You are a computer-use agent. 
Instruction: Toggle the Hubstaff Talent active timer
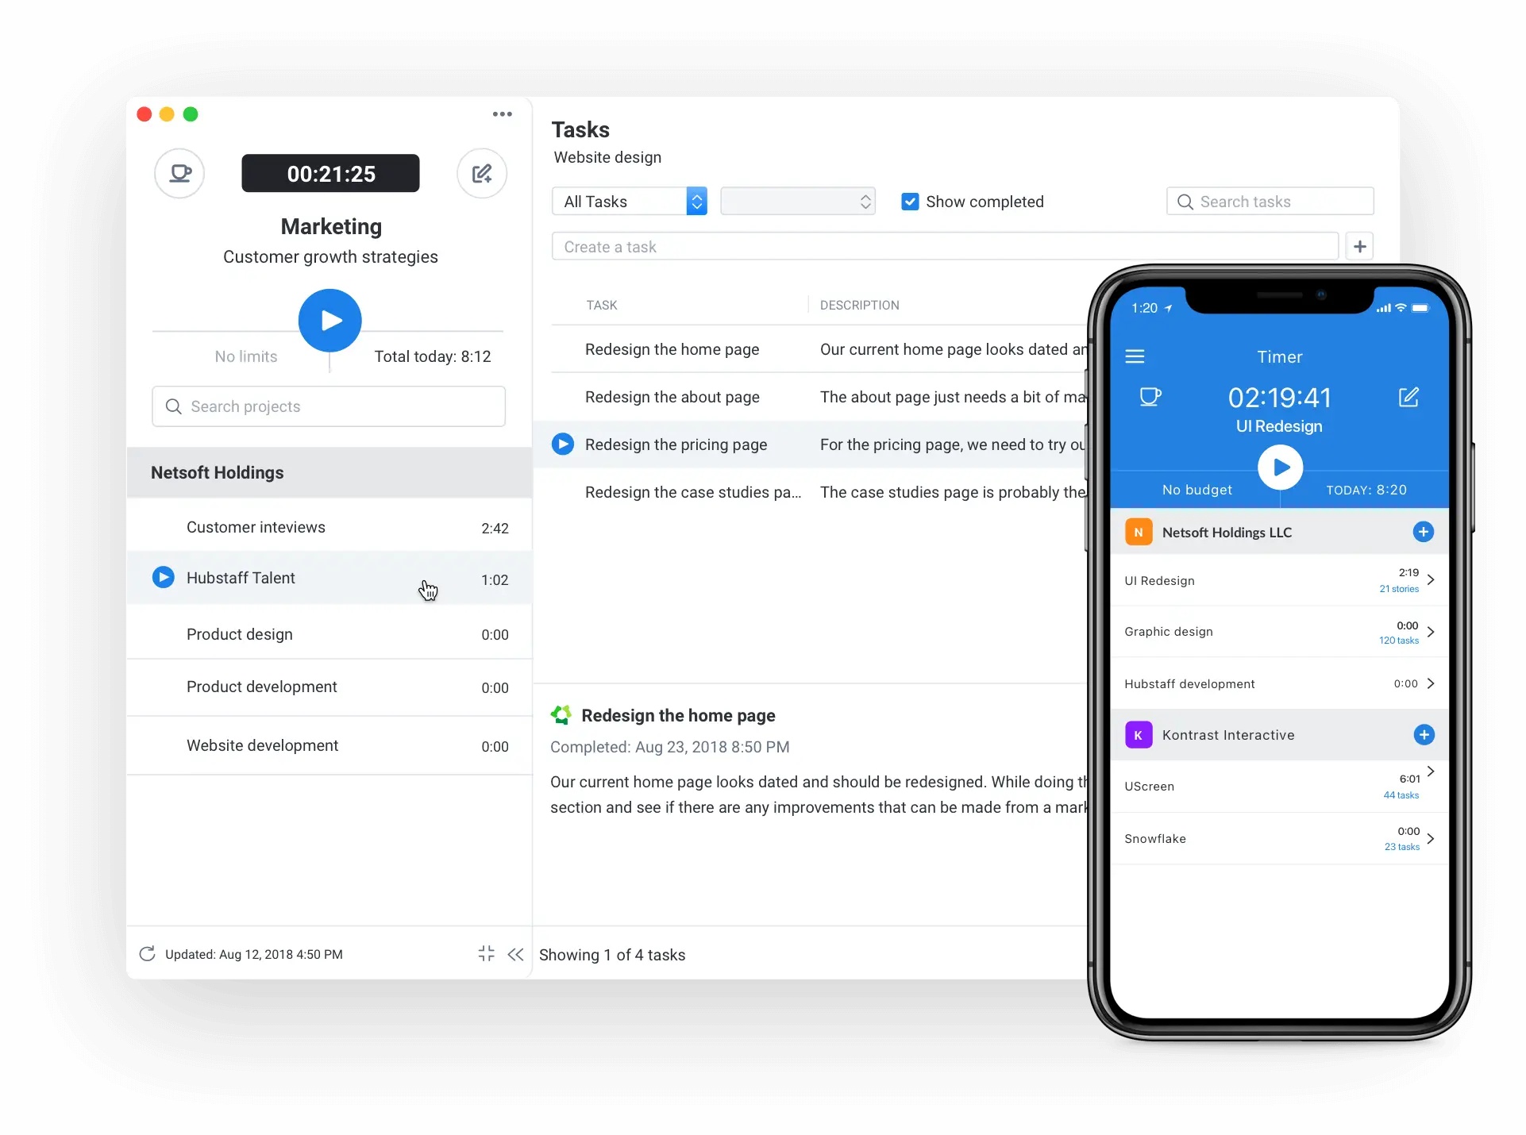click(162, 577)
